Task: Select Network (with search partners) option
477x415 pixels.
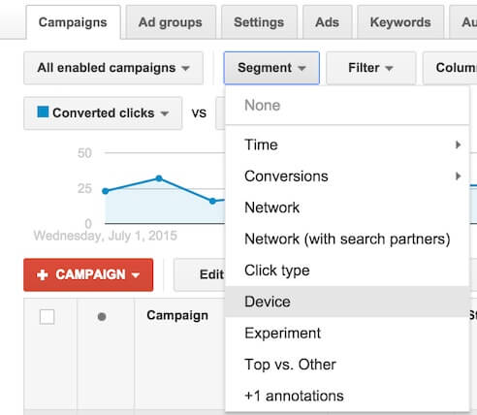Action: (347, 239)
